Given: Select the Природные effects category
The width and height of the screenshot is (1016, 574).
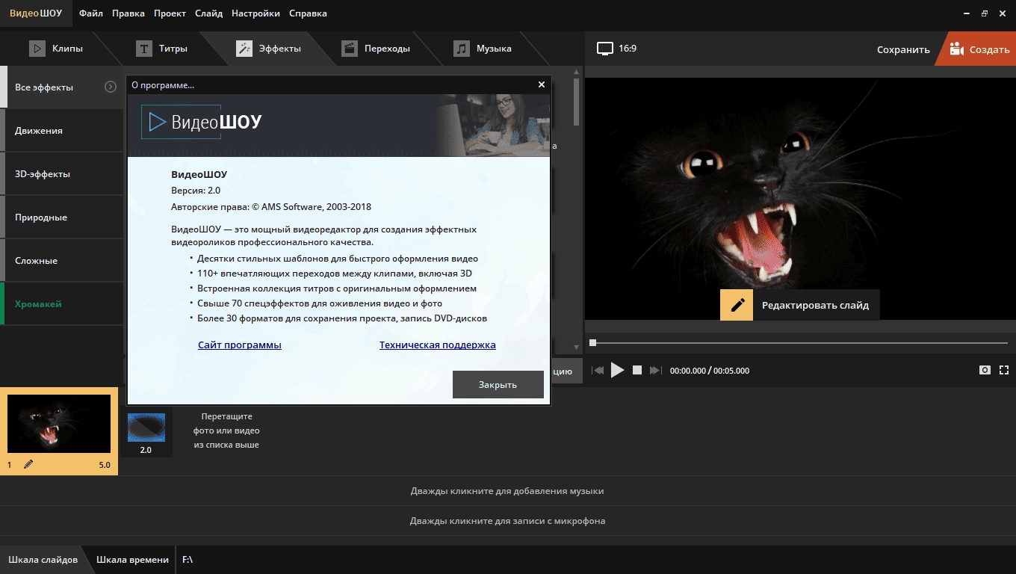Looking at the screenshot, I should click(61, 217).
